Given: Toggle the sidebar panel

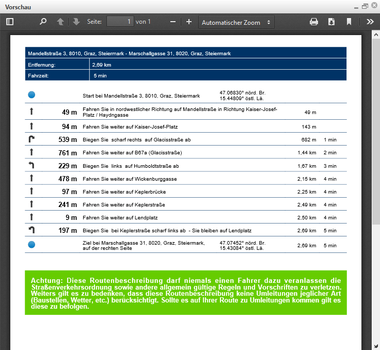Looking at the screenshot, I should pyautogui.click(x=10, y=22).
